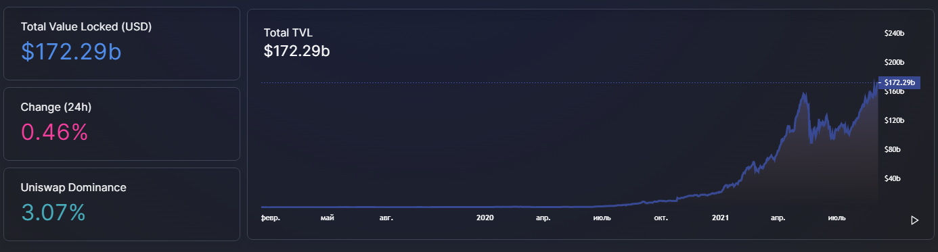The height and width of the screenshot is (252, 938).
Task: Click the $80b y-axis label
Action: point(893,149)
